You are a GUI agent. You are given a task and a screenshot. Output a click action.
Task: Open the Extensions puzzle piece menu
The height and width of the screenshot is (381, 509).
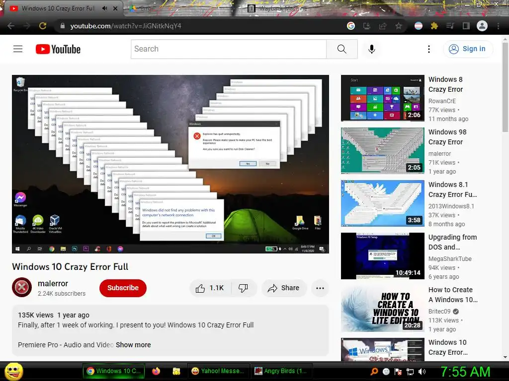(x=434, y=26)
